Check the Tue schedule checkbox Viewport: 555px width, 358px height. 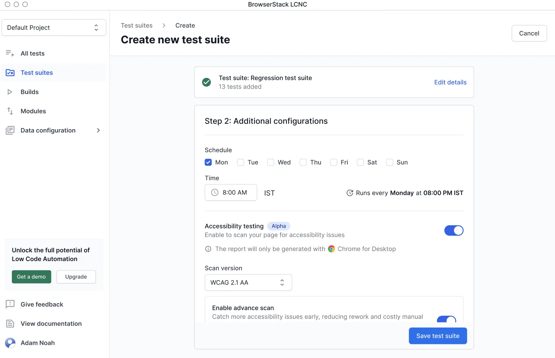click(240, 162)
